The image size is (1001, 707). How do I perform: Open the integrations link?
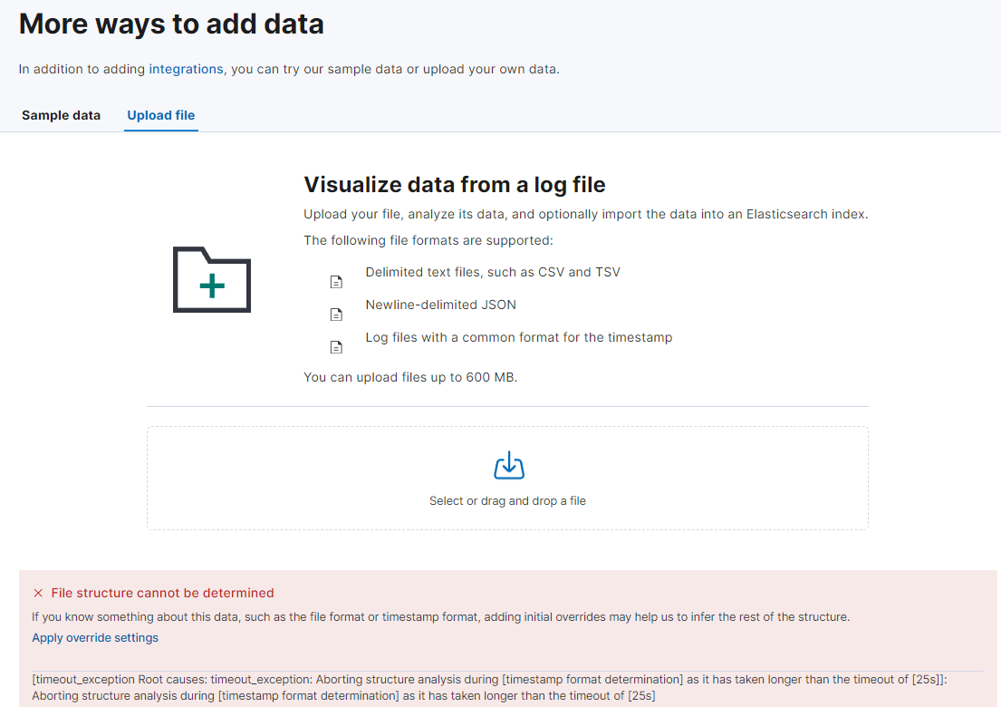[187, 69]
